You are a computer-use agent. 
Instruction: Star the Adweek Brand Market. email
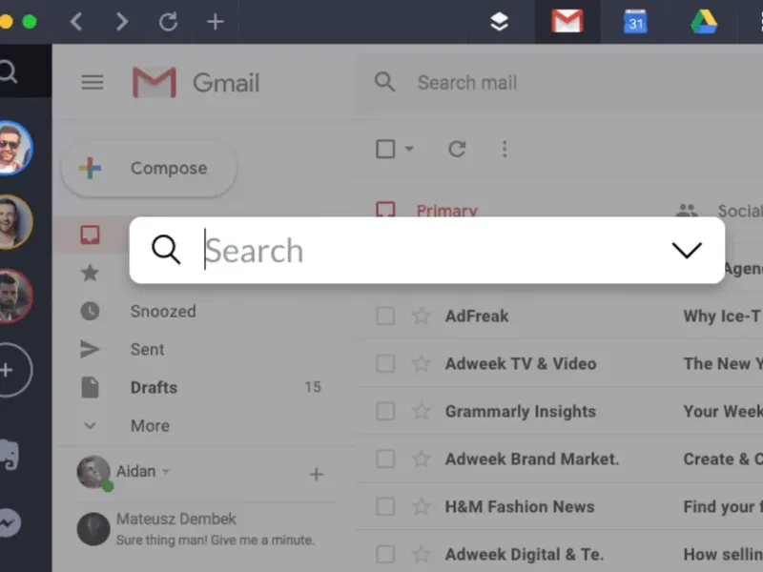(422, 460)
